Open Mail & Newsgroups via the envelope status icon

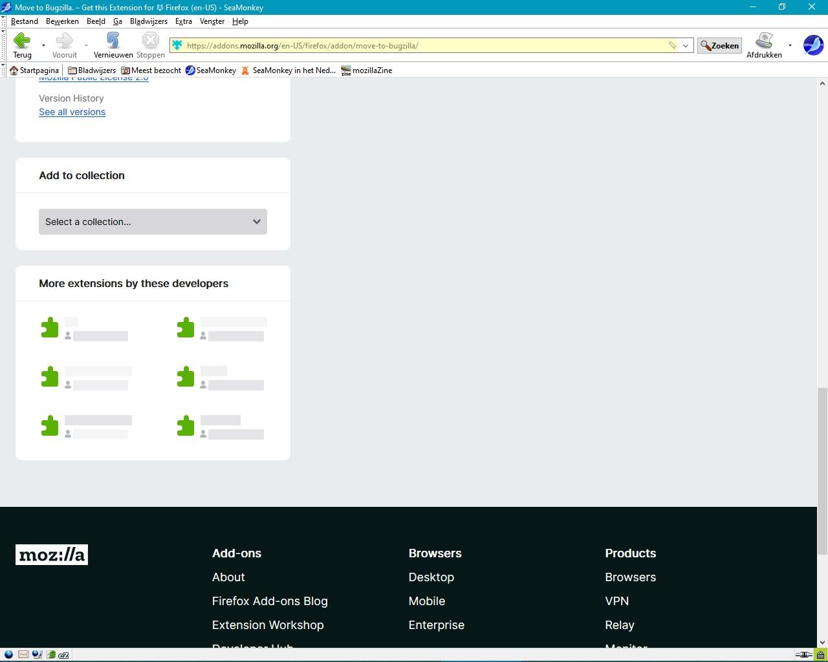pyautogui.click(x=23, y=654)
